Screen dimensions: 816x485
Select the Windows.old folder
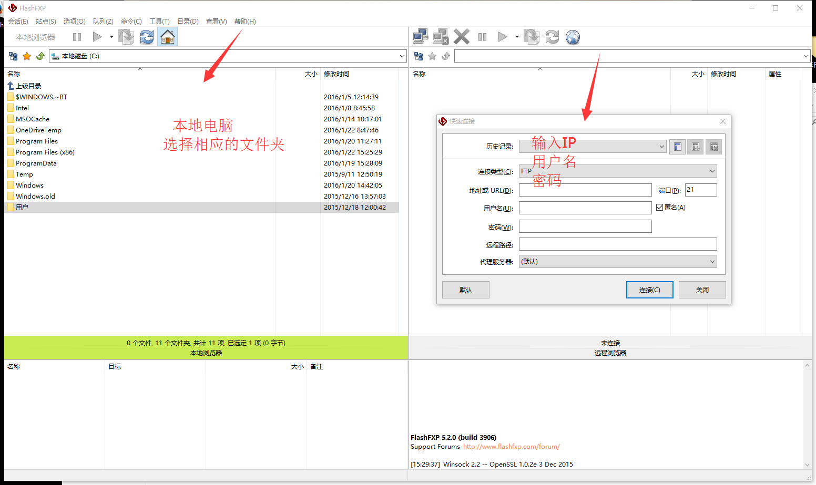click(x=202, y=196)
